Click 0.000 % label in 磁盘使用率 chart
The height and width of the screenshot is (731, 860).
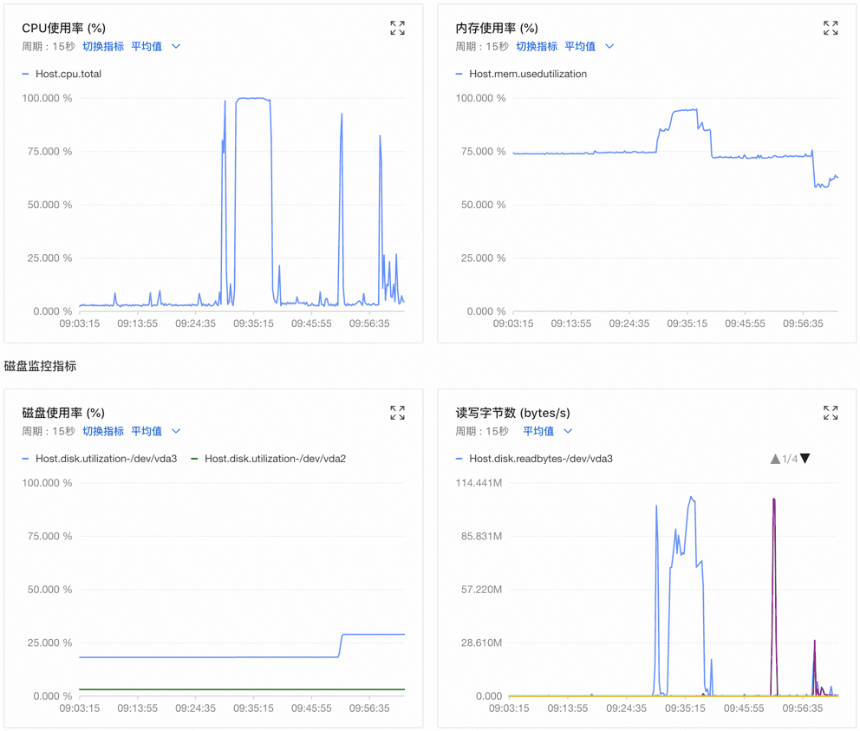(53, 696)
